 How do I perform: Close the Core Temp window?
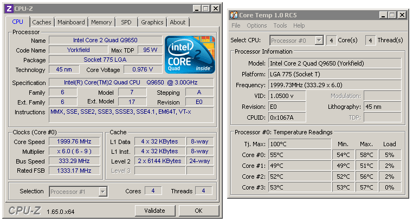point(402,15)
